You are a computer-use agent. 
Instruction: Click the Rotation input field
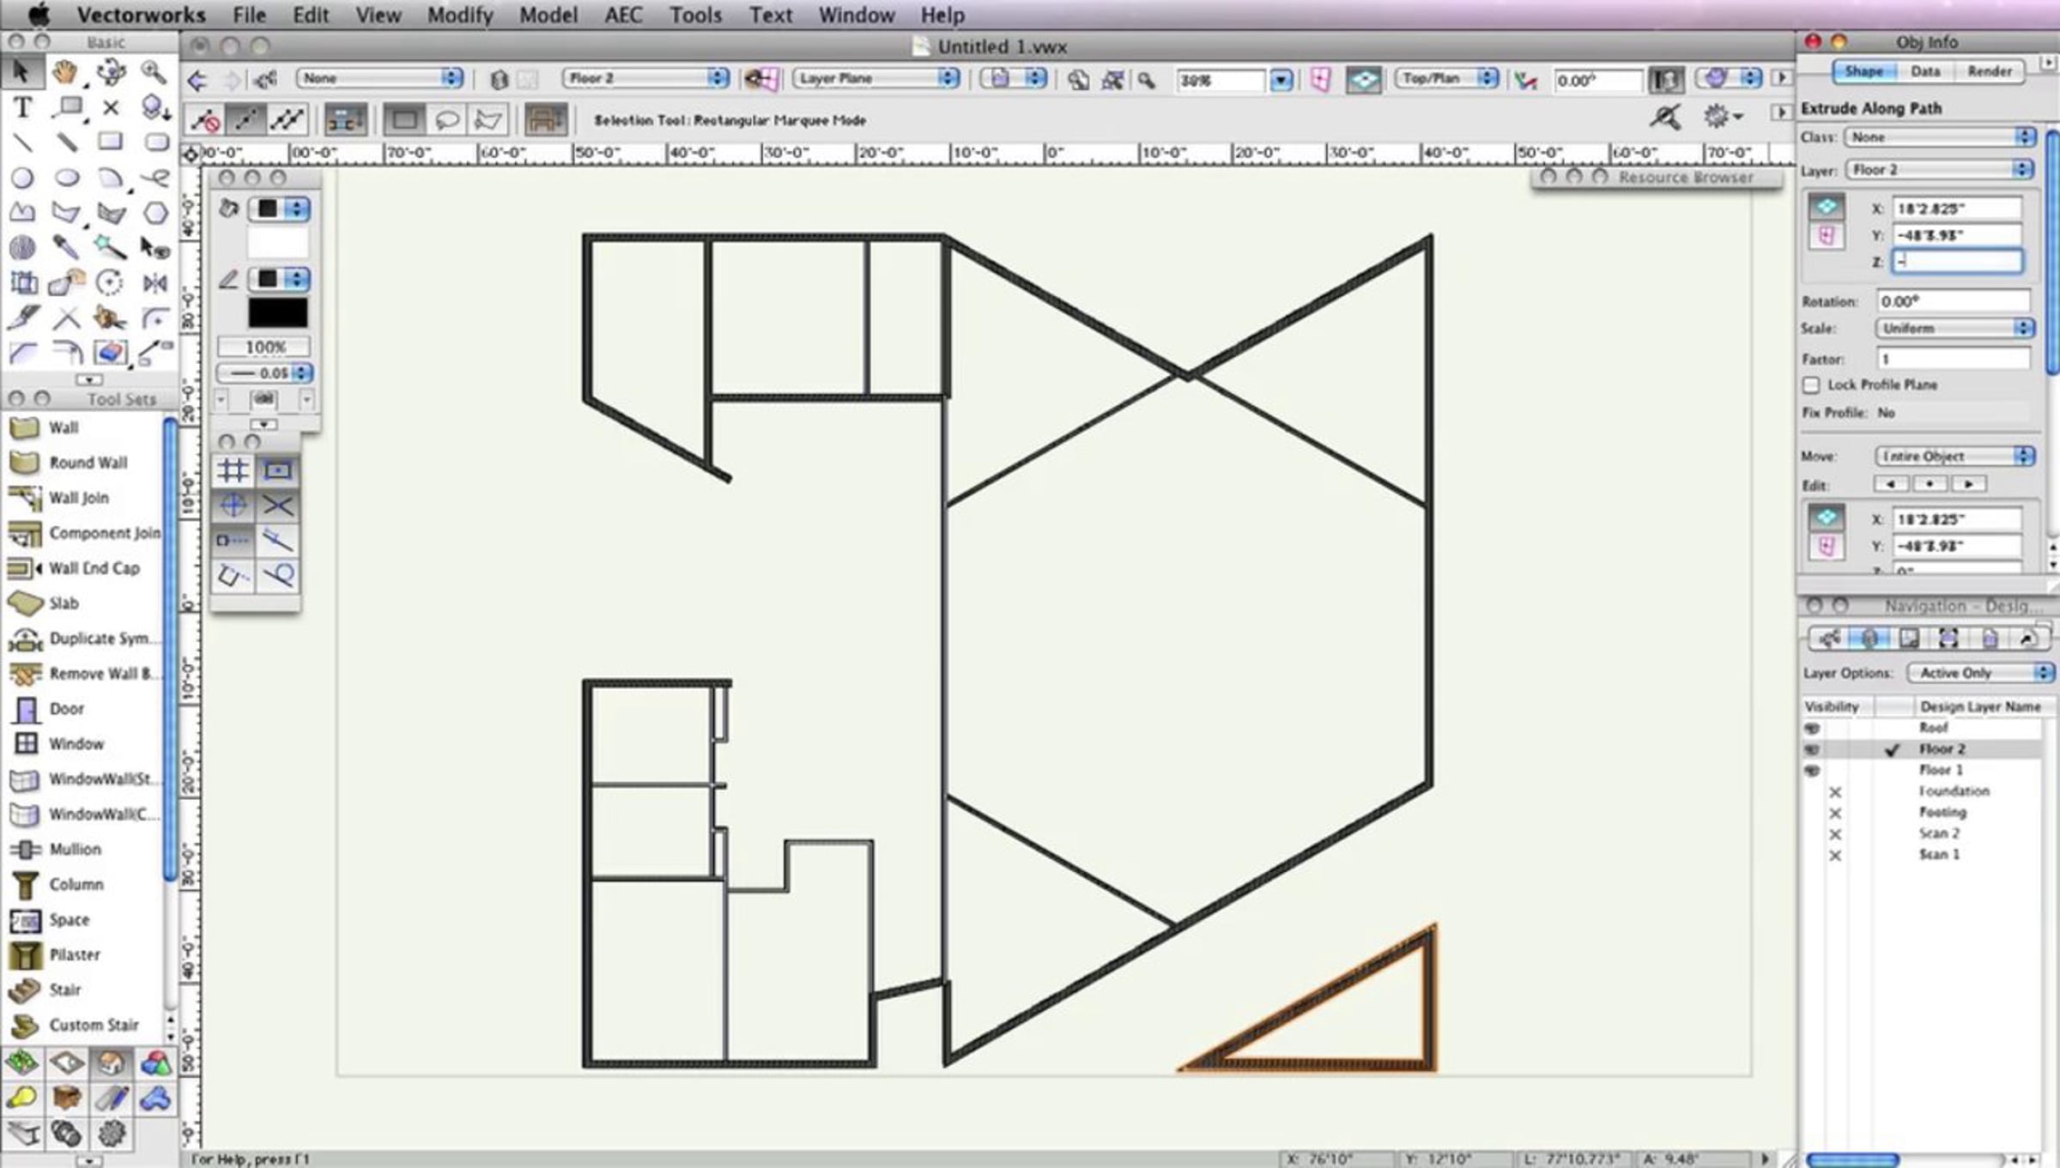pyautogui.click(x=1952, y=301)
